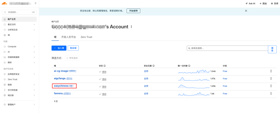Open three-dot menu for ai-cg-image row
Viewport: 280px width, 113px height.
[271, 71]
